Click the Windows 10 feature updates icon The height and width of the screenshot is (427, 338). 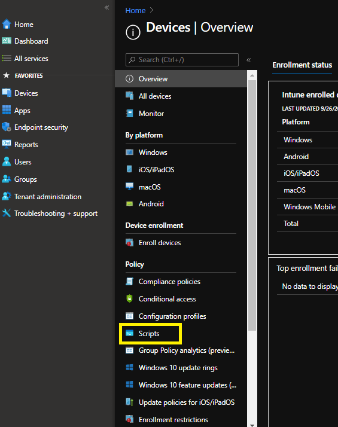129,385
